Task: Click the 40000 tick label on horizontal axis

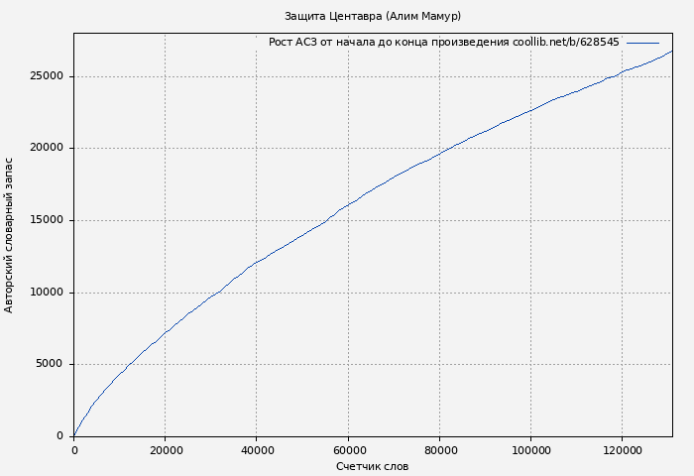Action: [257, 450]
